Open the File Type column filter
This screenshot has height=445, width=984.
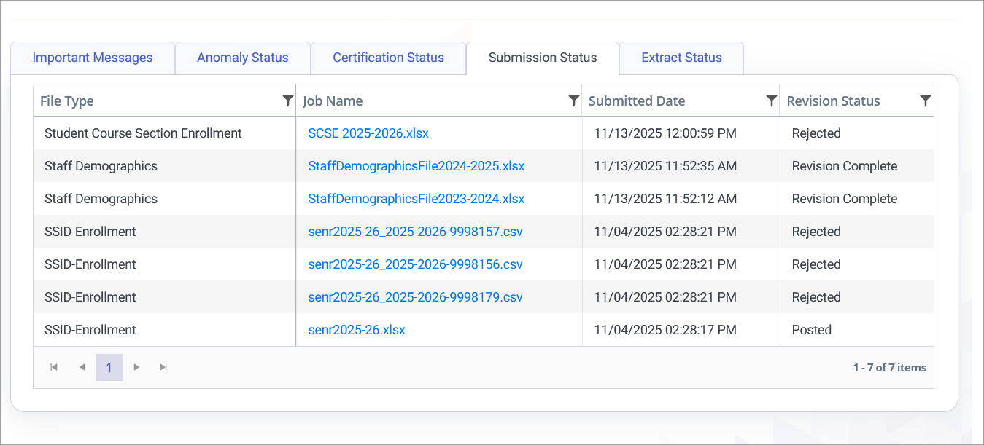click(x=287, y=101)
